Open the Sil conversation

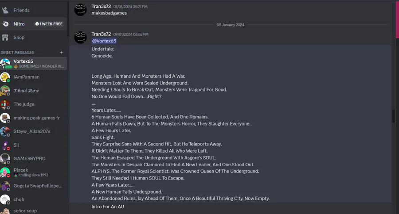16,145
